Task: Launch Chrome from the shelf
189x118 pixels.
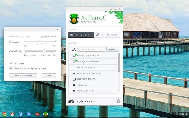Action: tap(4, 114)
